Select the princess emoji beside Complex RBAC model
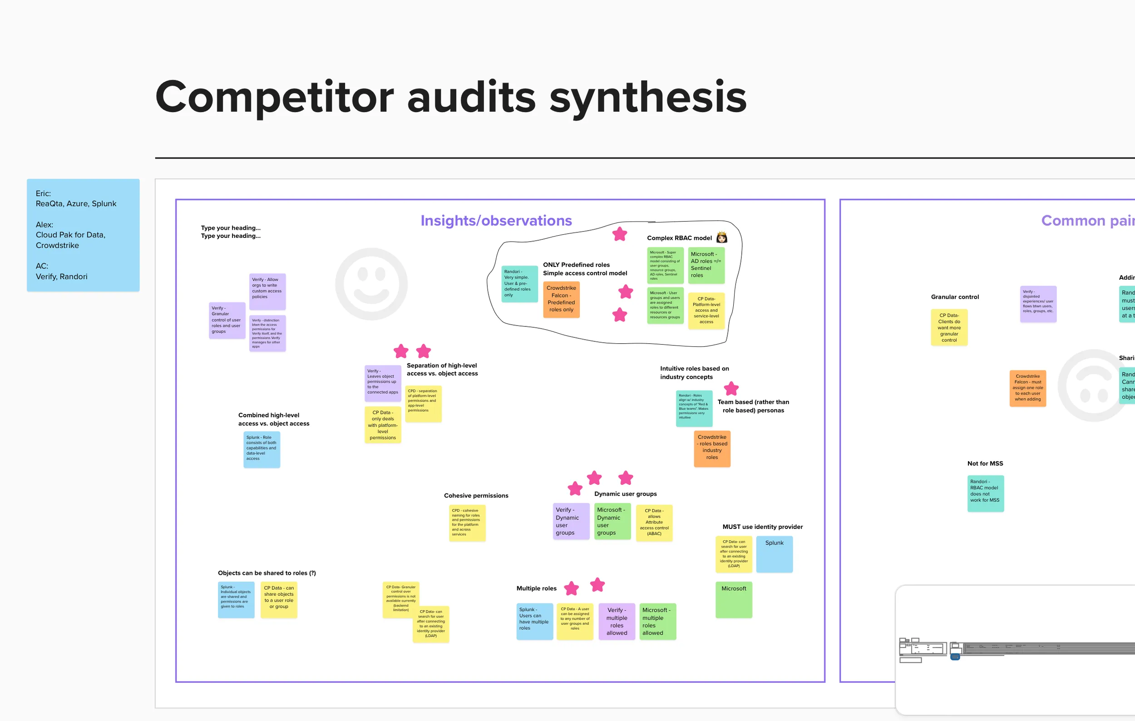1135x721 pixels. tap(721, 237)
